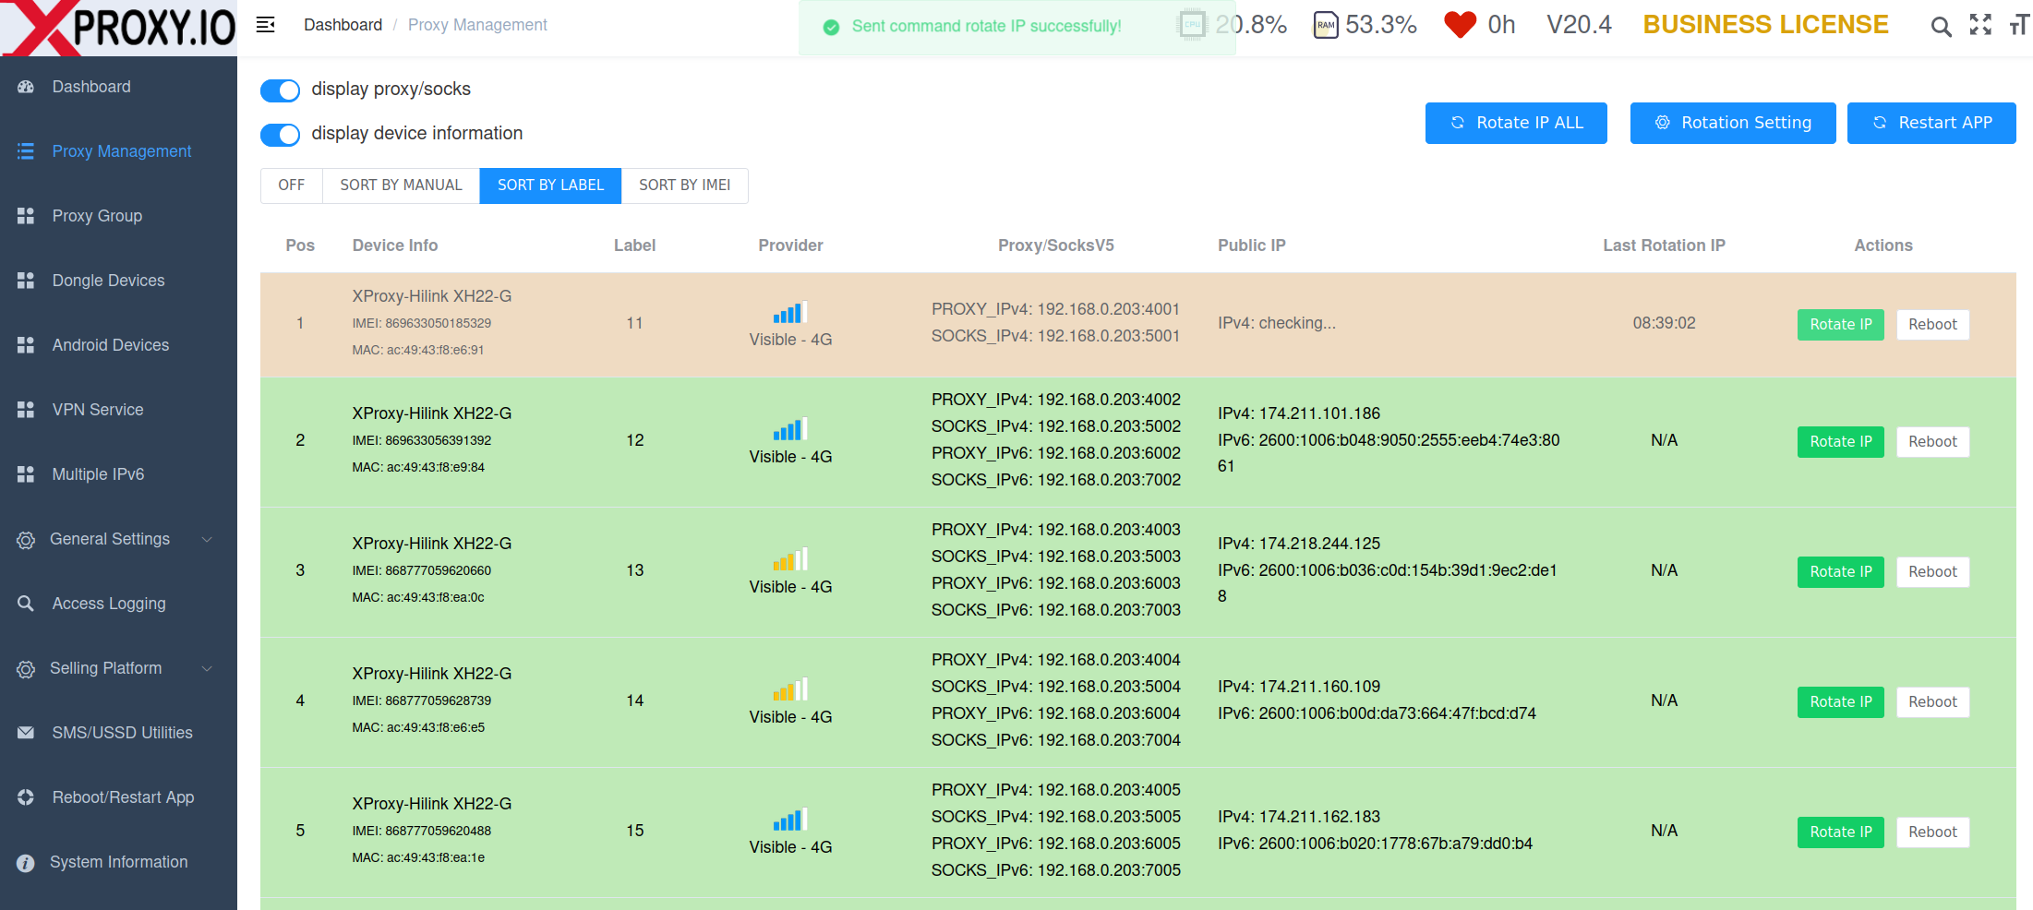Image resolution: width=2033 pixels, height=910 pixels.
Task: Click the System Information info icon
Action: pyautogui.click(x=26, y=863)
